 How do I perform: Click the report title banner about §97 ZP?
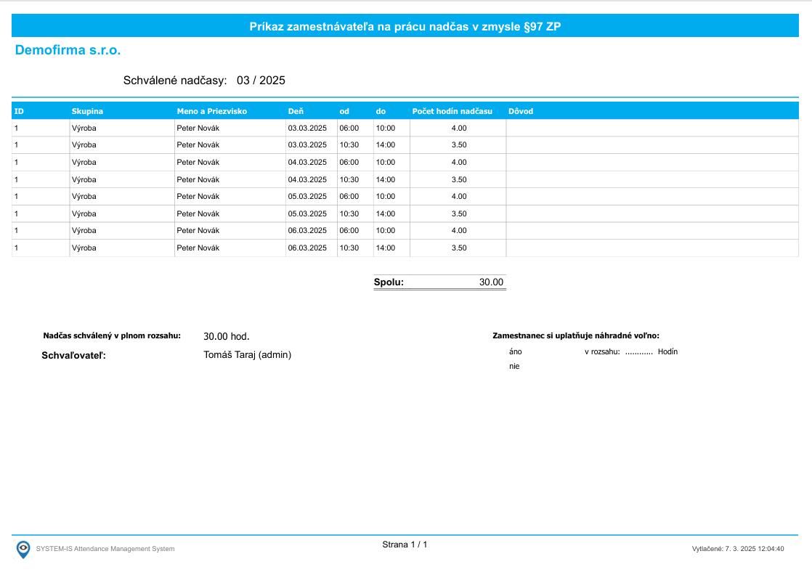point(405,27)
